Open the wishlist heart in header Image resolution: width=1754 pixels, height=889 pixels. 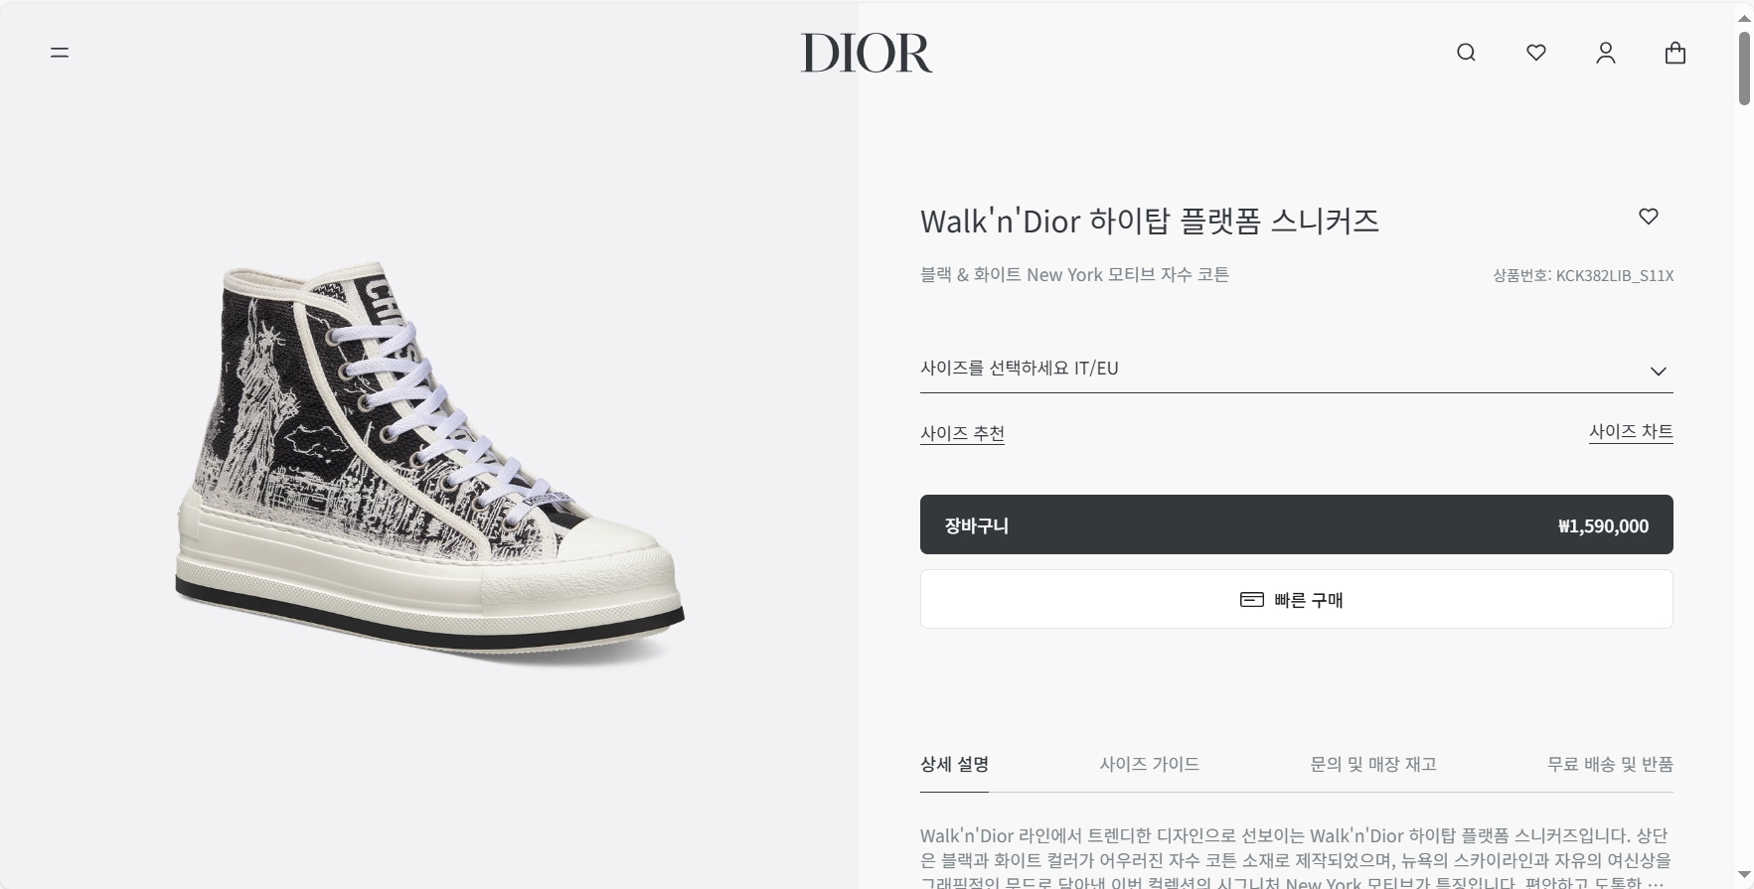pyautogui.click(x=1536, y=53)
